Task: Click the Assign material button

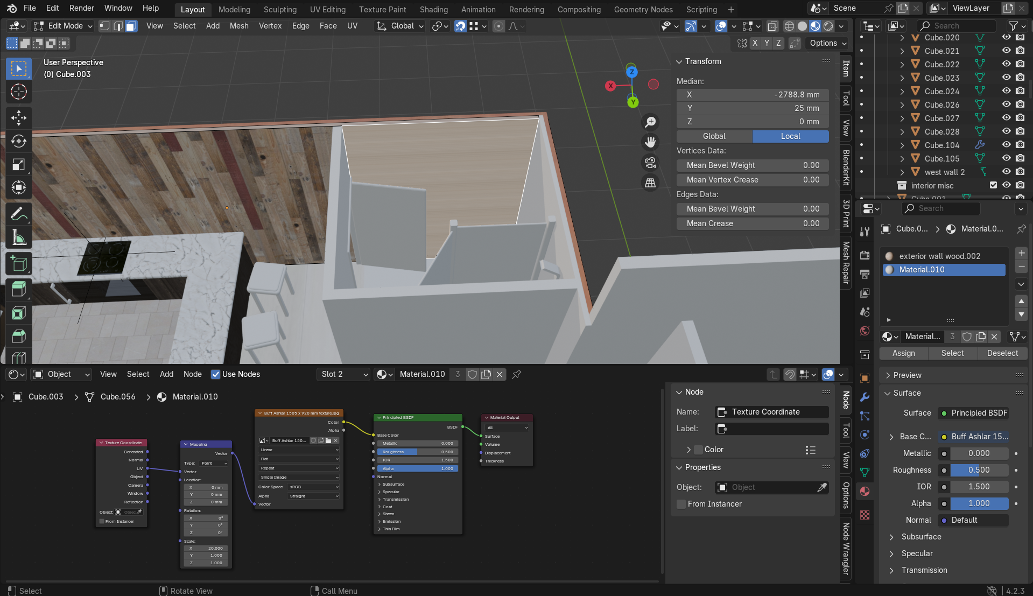Action: pos(903,353)
